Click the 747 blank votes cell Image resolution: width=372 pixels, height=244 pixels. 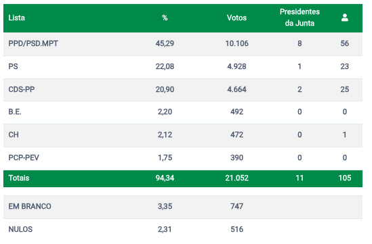(x=236, y=206)
